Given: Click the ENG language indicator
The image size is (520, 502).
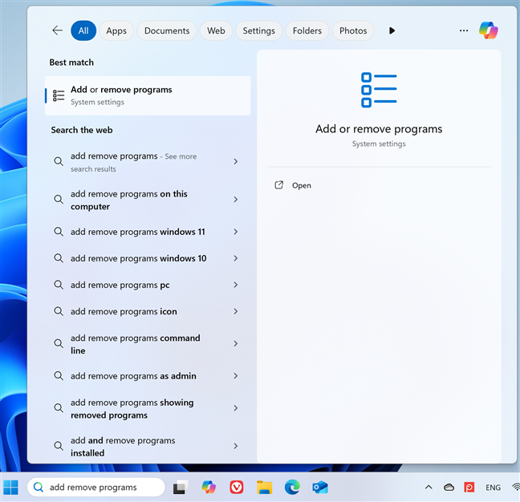Looking at the screenshot, I should (493, 488).
